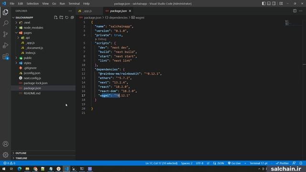Expand the styles folder
The width and height of the screenshot is (306, 172).
(x=16, y=63)
